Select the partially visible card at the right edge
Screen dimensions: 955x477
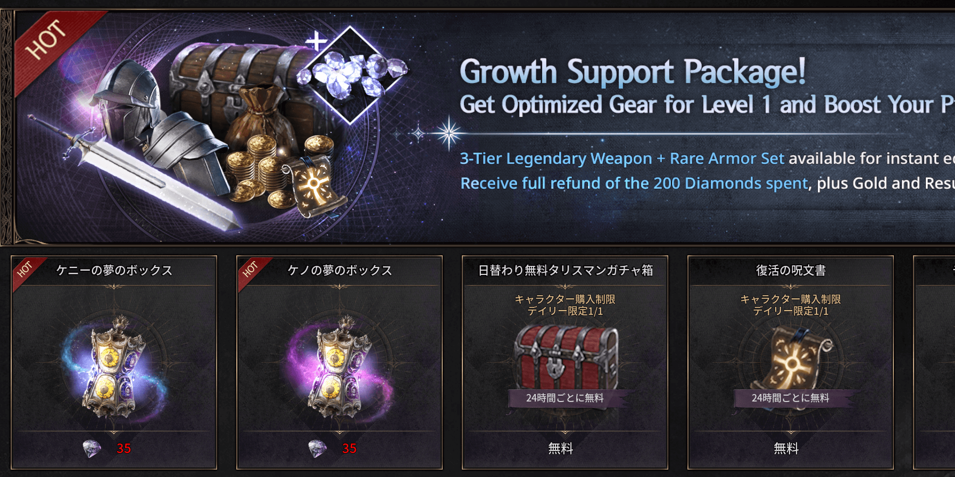934,362
